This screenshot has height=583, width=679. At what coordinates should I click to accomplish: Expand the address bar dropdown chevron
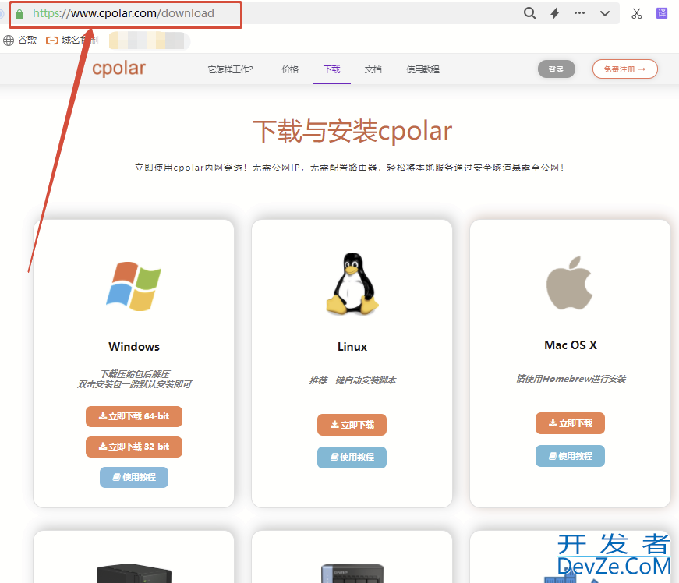(x=605, y=13)
